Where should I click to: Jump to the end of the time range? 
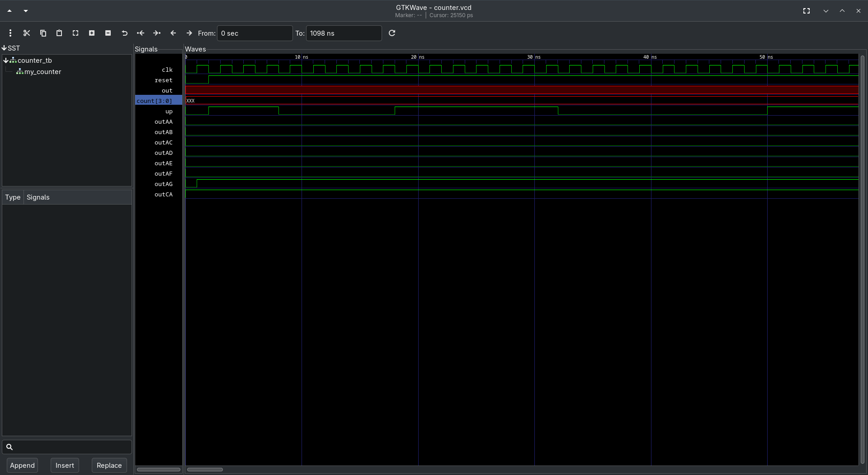pos(157,33)
